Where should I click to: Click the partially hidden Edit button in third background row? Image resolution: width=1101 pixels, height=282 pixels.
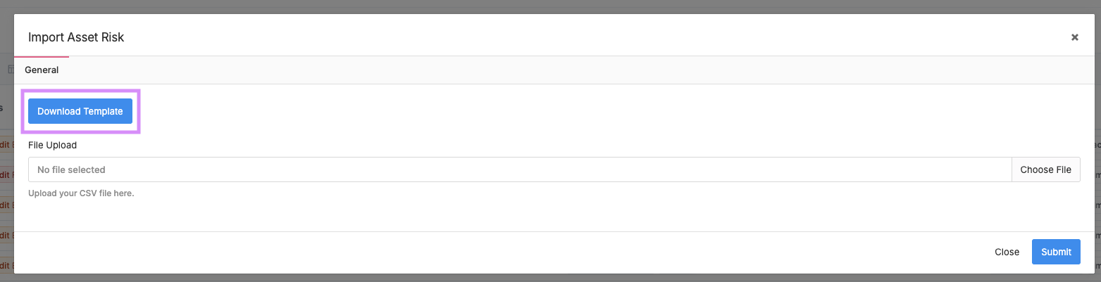point(6,205)
